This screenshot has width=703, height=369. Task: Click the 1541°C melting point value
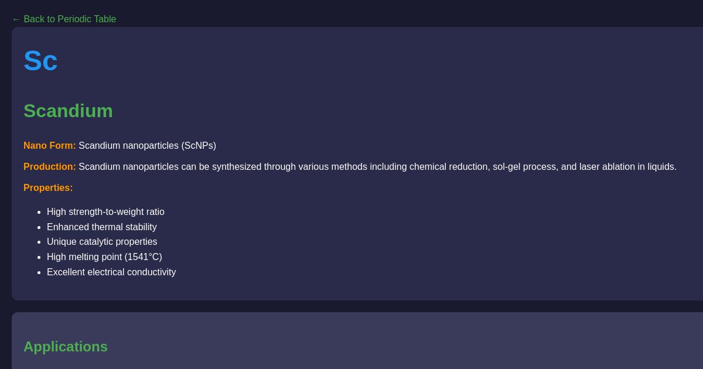tap(143, 257)
